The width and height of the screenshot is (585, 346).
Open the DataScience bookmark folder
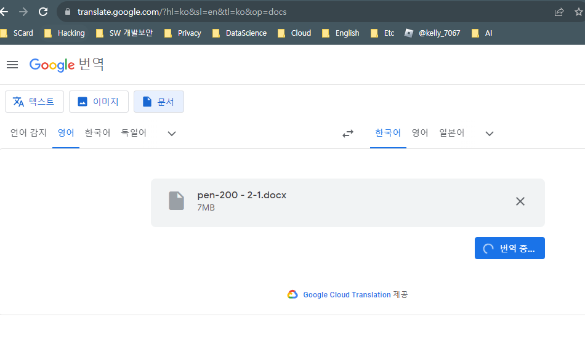[240, 33]
